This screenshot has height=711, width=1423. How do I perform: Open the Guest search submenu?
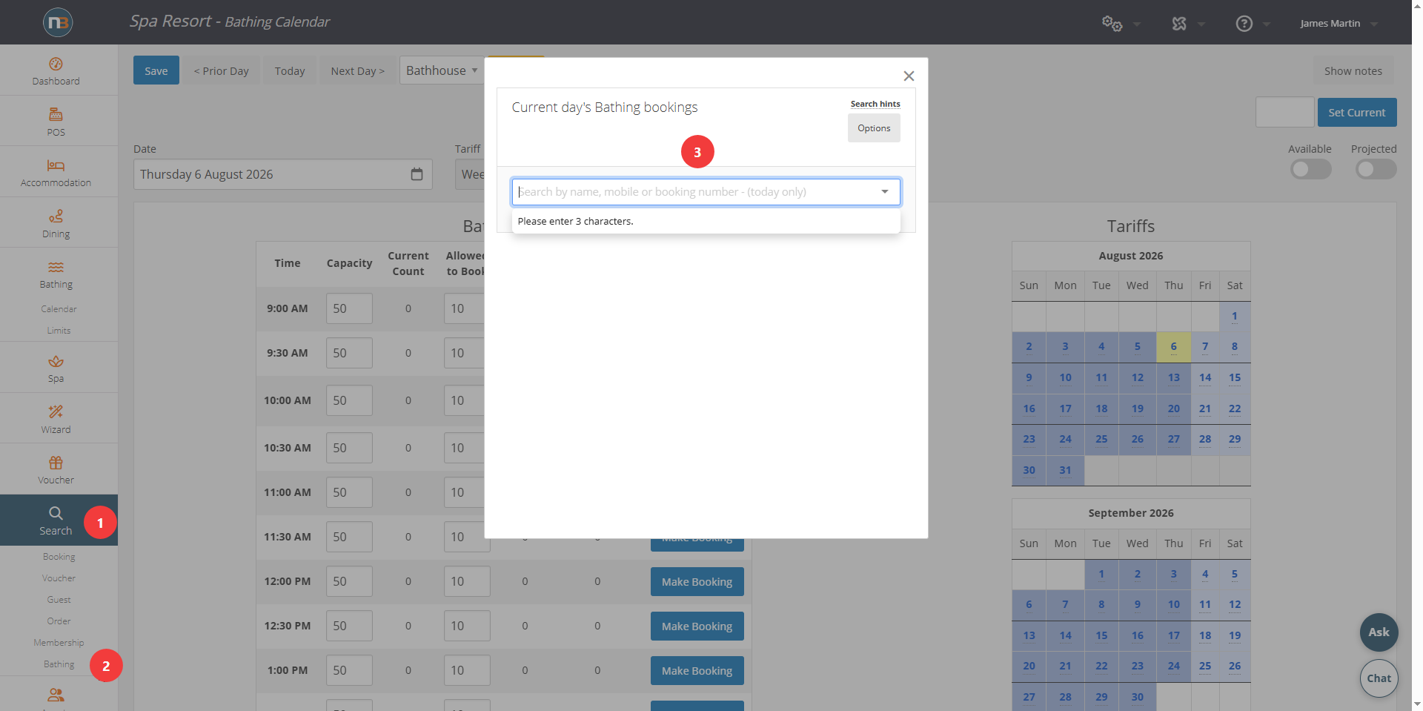(59, 600)
